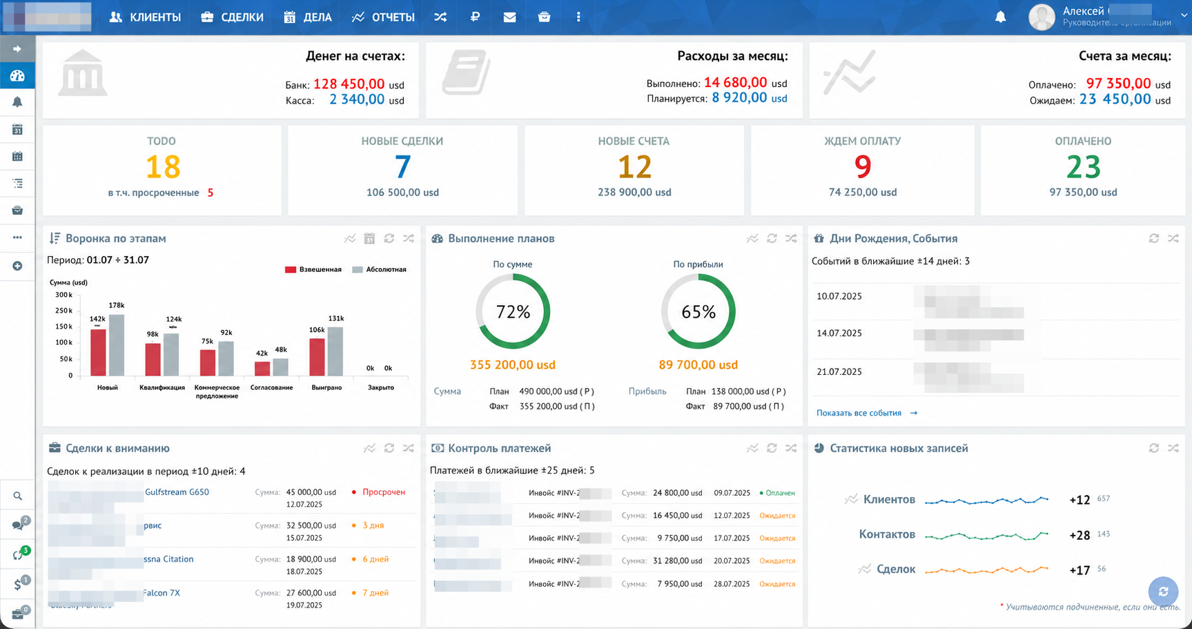1192x629 pixels.
Task: Click chart icon in Сделки к вниманию header
Action: pos(369,448)
